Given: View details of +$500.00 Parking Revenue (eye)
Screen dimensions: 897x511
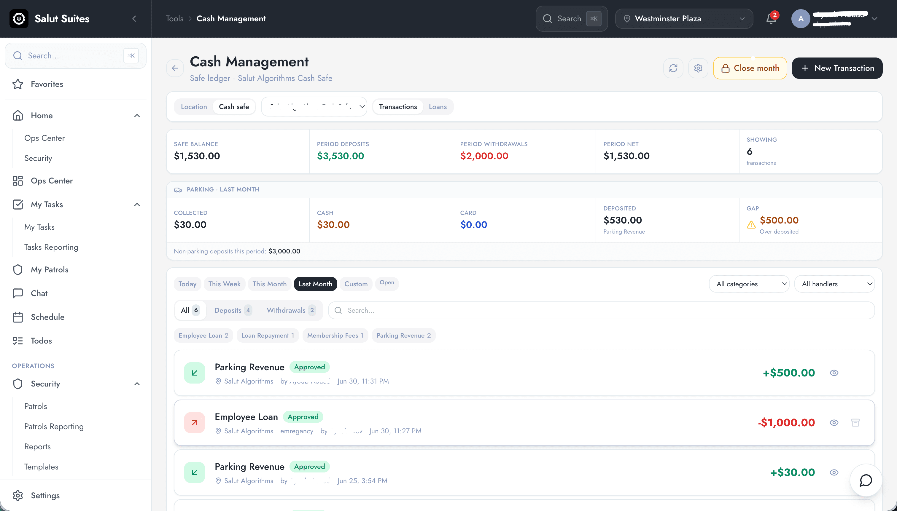Looking at the screenshot, I should pos(834,373).
